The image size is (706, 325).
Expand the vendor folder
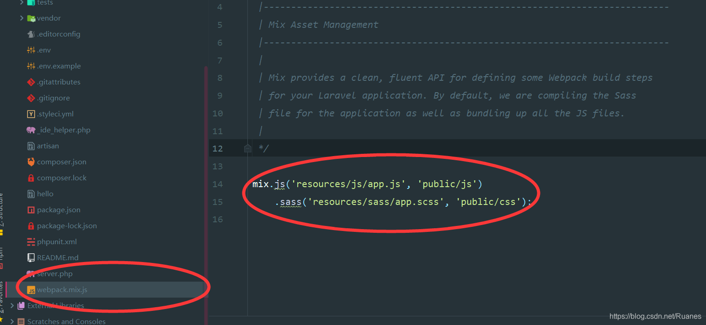click(21, 18)
